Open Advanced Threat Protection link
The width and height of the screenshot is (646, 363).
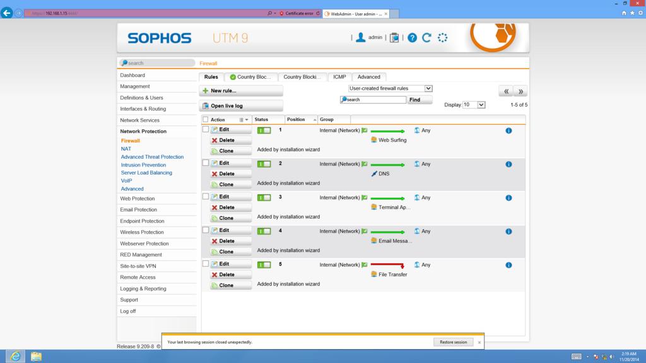tap(152, 157)
